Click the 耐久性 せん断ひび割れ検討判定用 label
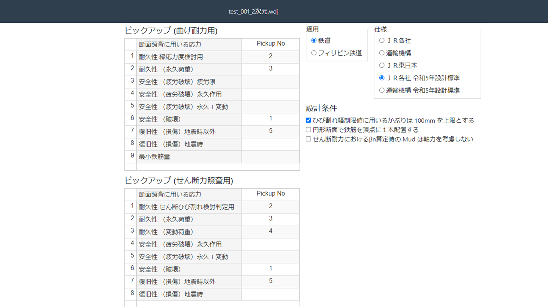548x308 pixels. (186, 207)
